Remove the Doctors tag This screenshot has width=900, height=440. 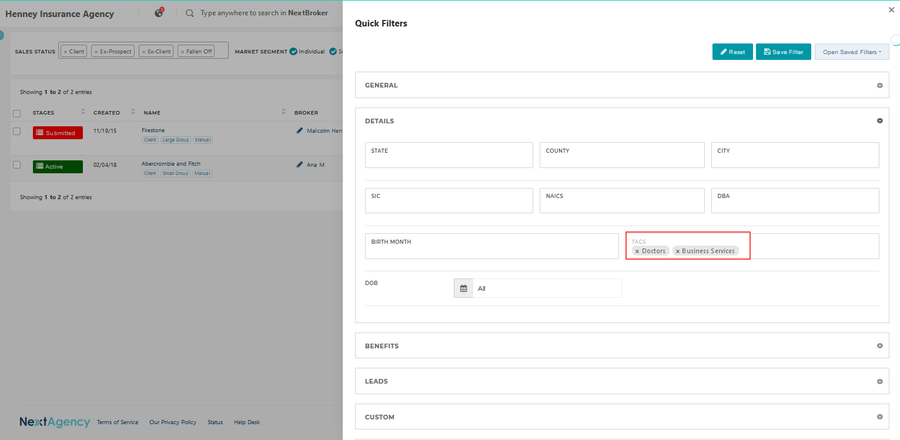pos(637,251)
